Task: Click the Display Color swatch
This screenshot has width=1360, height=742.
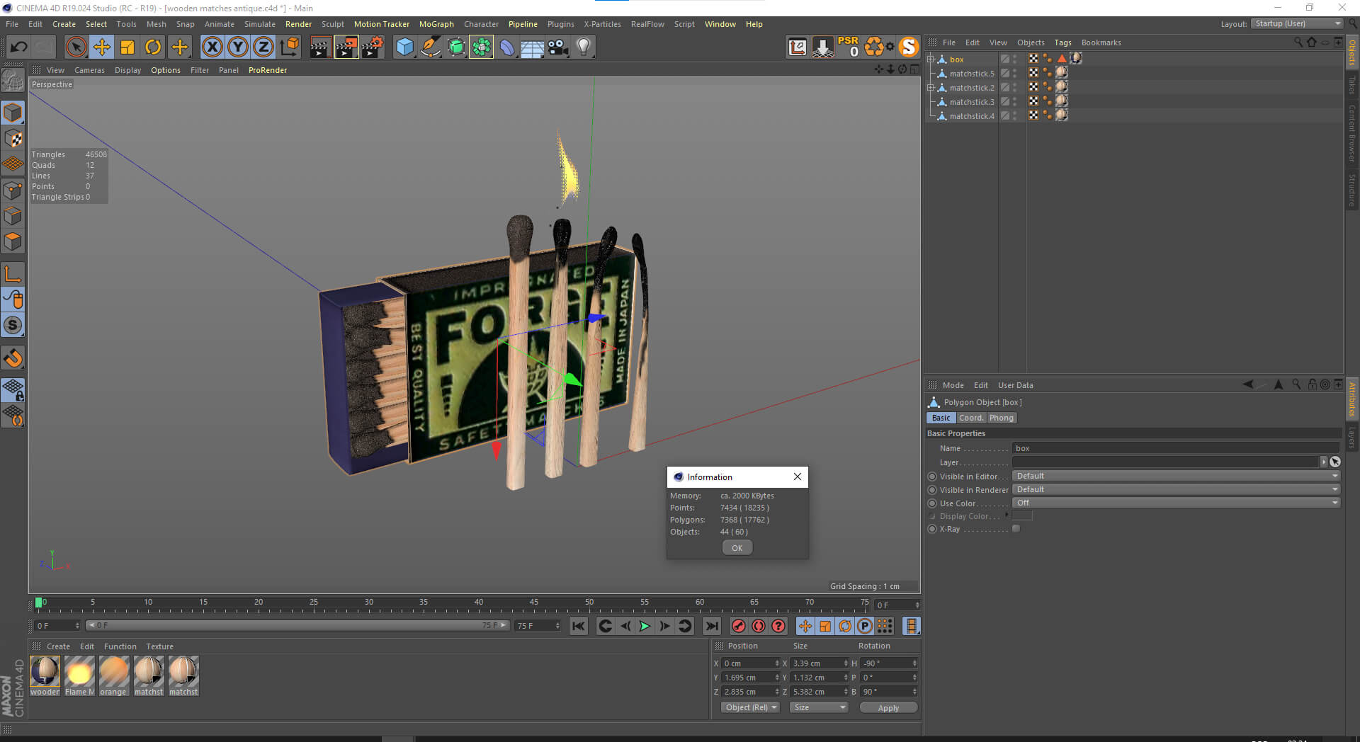Action: click(1022, 515)
